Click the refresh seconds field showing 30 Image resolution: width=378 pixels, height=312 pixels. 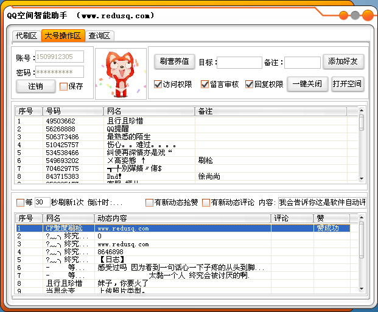pos(43,202)
